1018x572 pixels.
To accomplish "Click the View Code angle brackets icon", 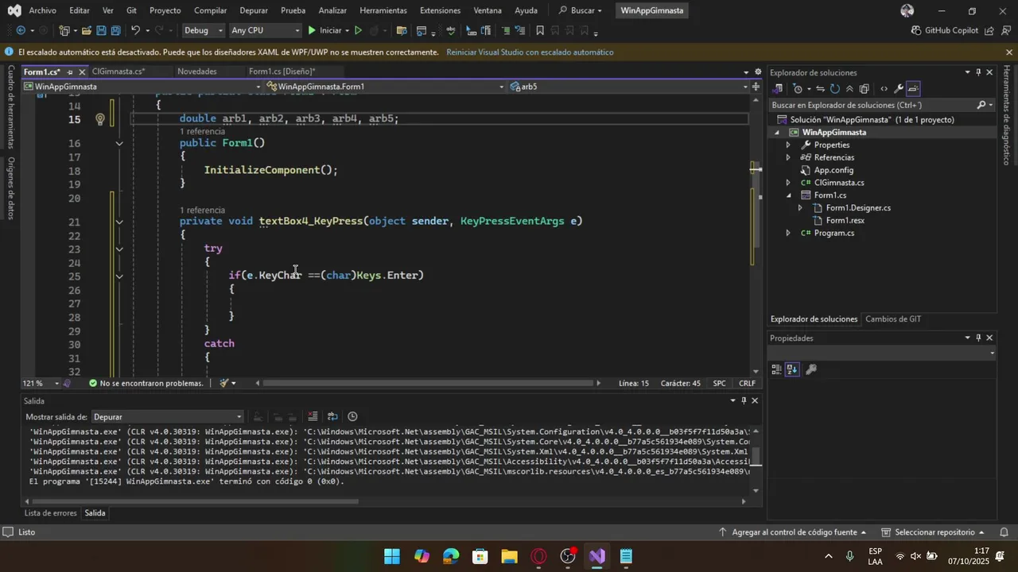I will (x=884, y=88).
